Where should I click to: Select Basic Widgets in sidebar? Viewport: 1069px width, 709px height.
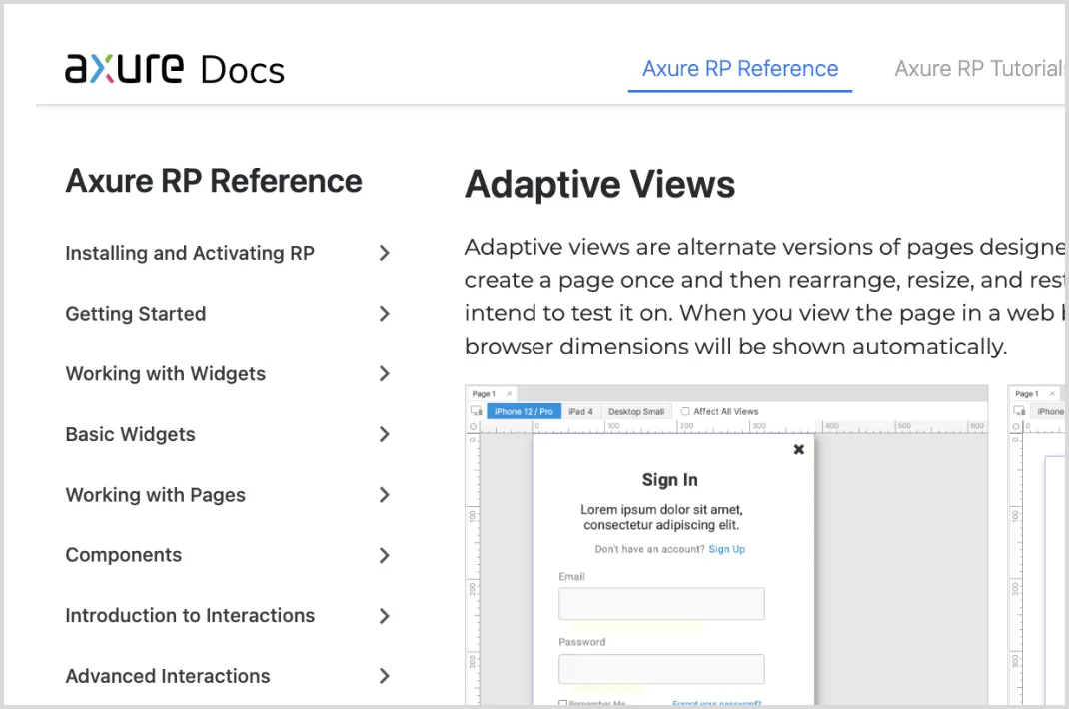[x=131, y=435]
